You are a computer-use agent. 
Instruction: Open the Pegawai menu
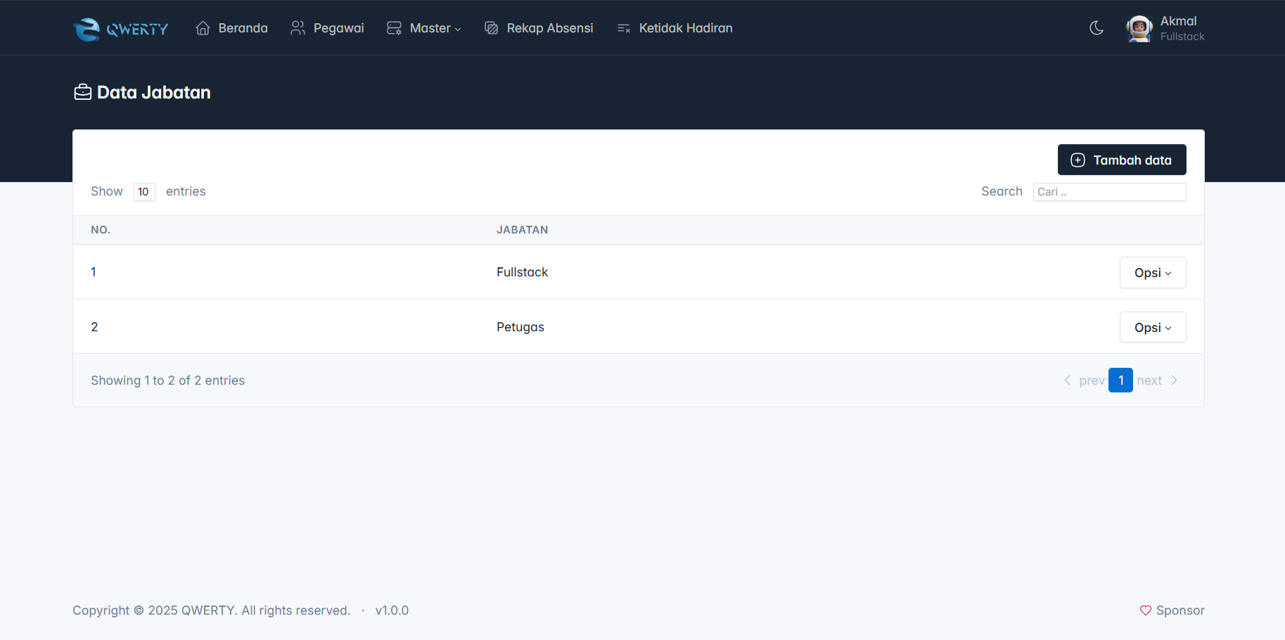click(x=328, y=28)
